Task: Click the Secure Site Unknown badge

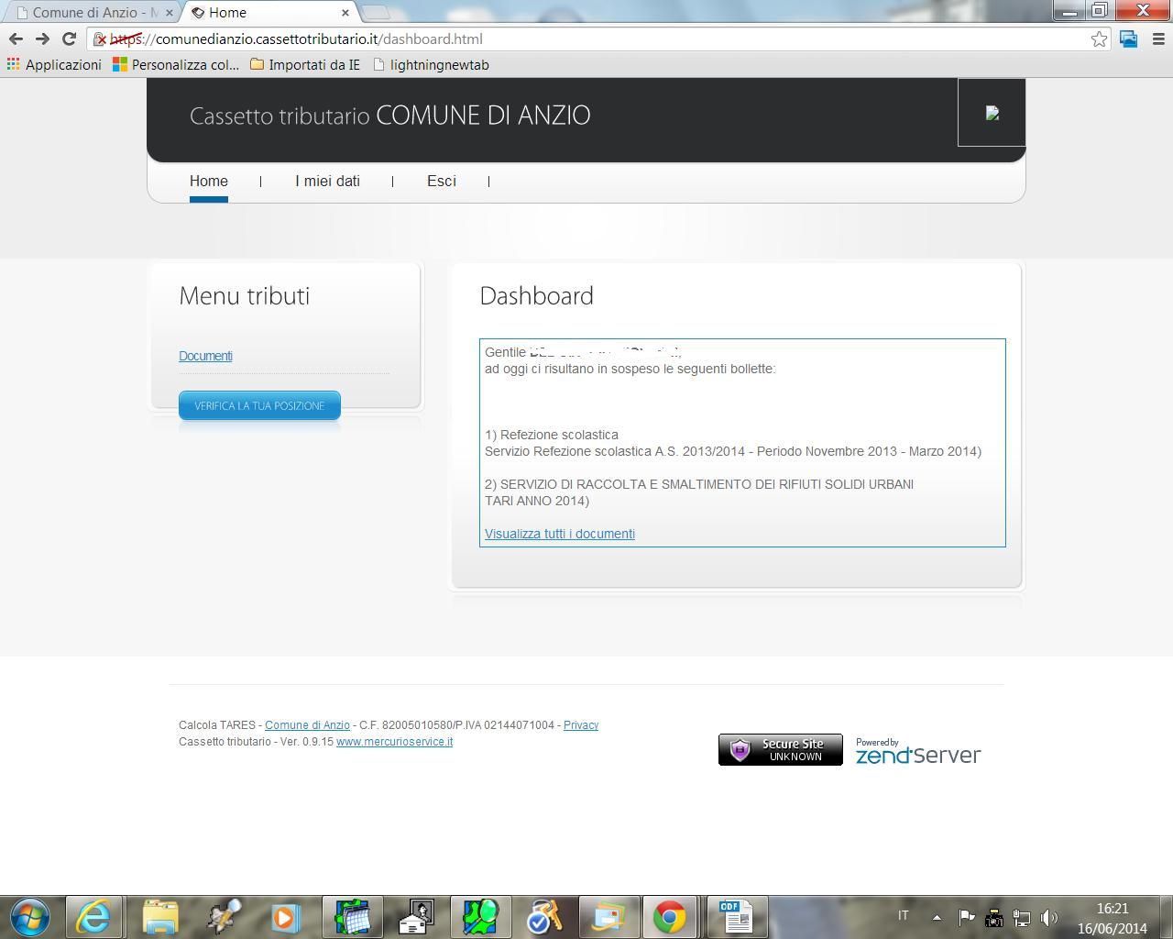Action: pyautogui.click(x=780, y=750)
